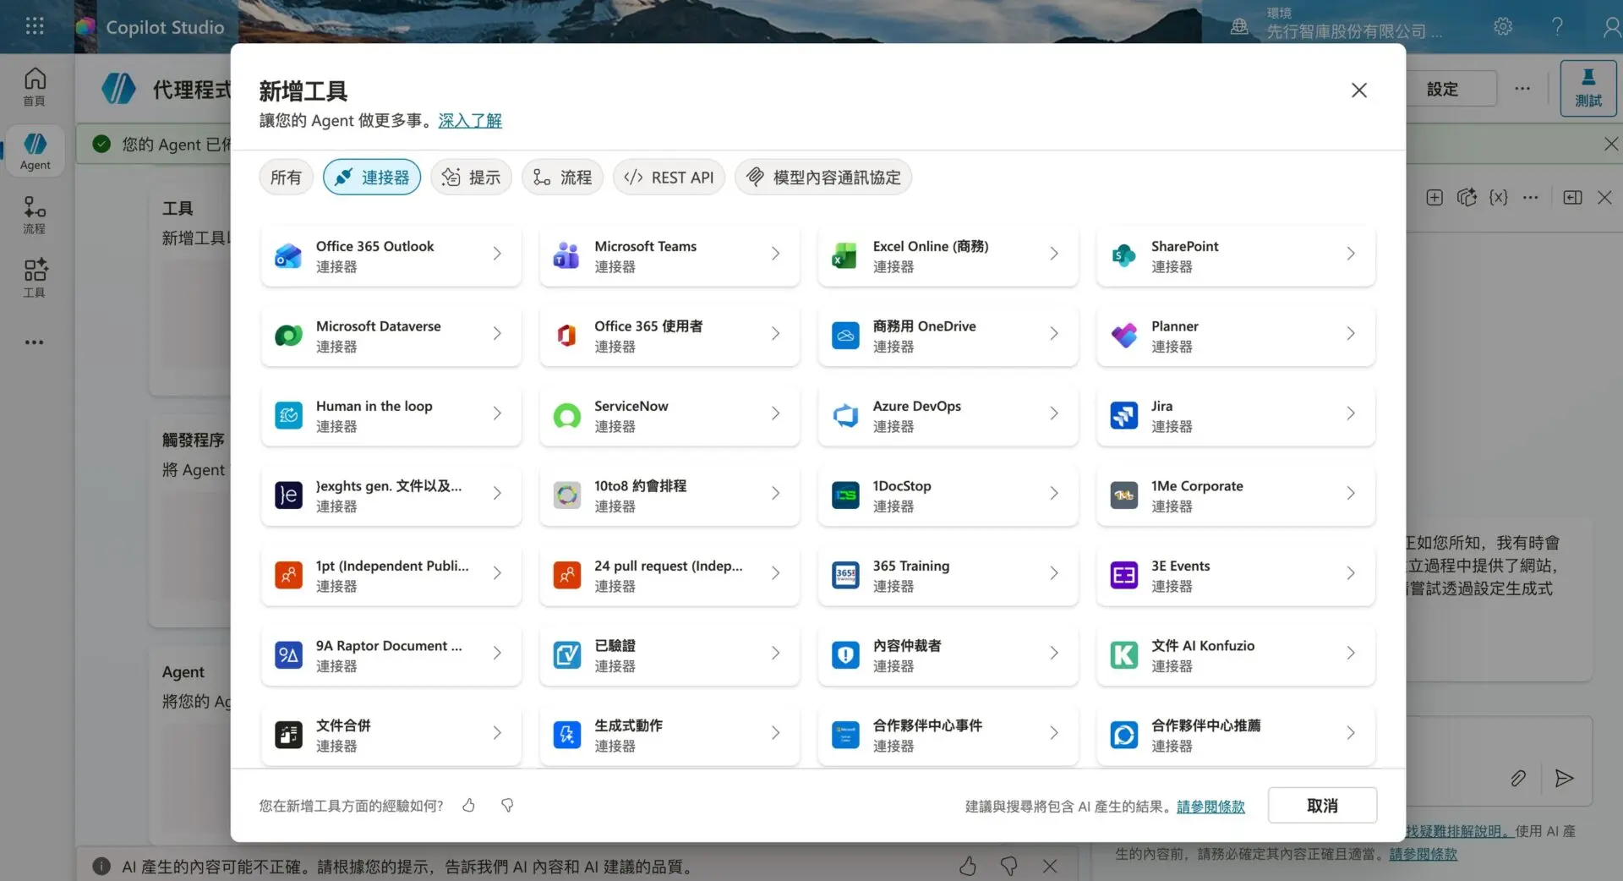The height and width of the screenshot is (881, 1623).
Task: Click the Office 365 使用者 icon
Action: point(566,335)
